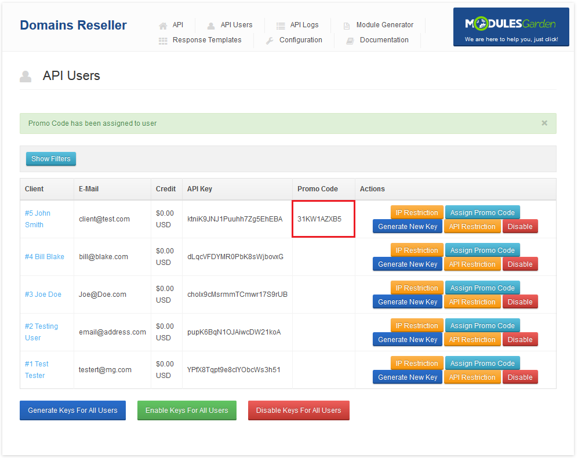Generate New Key for Bill Blake
The image size is (578, 458).
(408, 264)
